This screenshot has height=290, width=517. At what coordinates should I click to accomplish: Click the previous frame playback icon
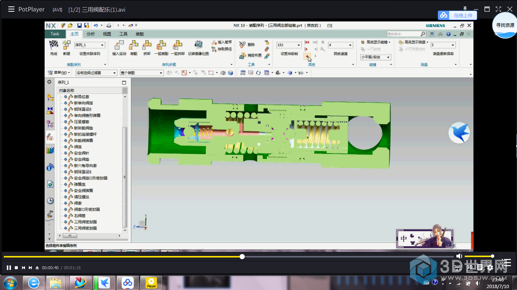click(x=307, y=49)
